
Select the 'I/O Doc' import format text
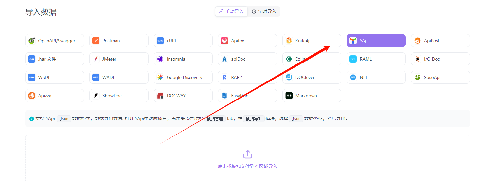tap(432, 59)
